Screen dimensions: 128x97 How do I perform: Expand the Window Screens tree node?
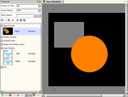click(x=2, y=37)
